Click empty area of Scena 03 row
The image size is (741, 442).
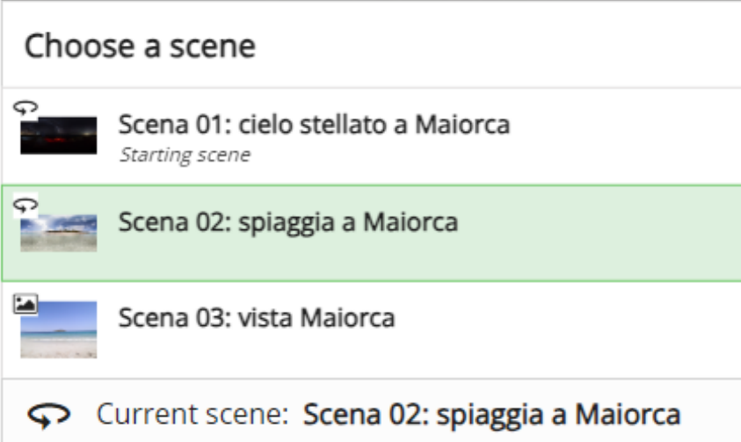click(x=567, y=330)
